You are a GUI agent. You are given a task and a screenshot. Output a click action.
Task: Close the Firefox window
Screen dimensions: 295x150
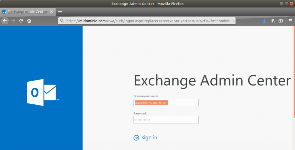[291, 4]
